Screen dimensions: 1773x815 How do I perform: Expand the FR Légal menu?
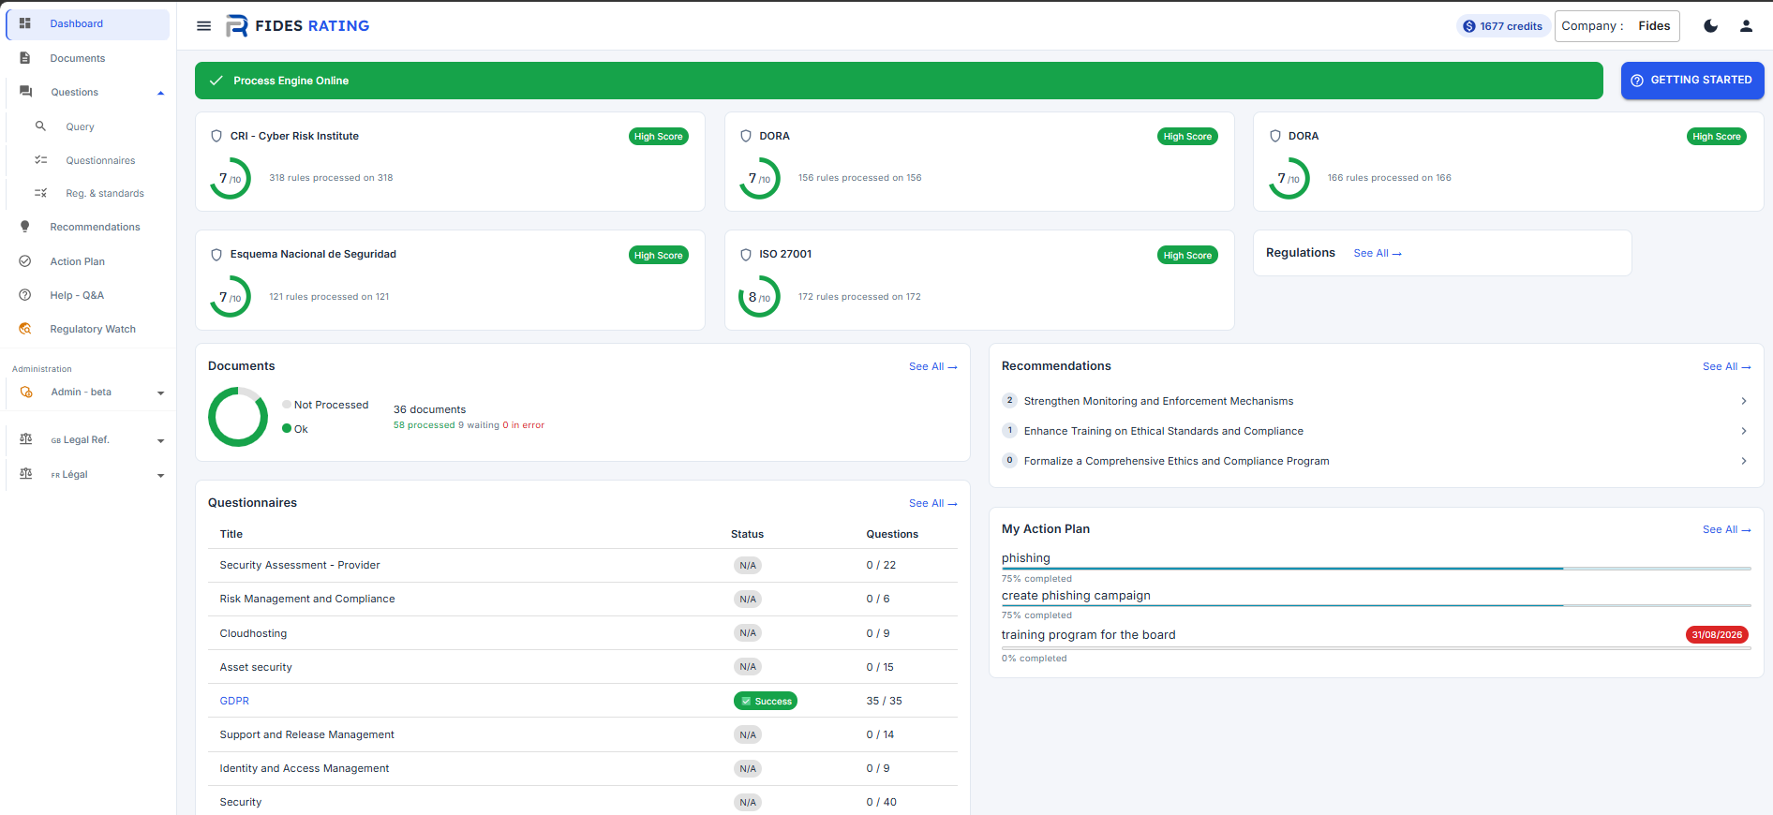(x=88, y=475)
